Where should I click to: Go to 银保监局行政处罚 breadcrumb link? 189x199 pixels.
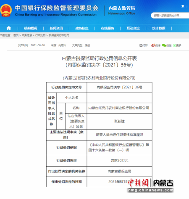tap(59, 35)
